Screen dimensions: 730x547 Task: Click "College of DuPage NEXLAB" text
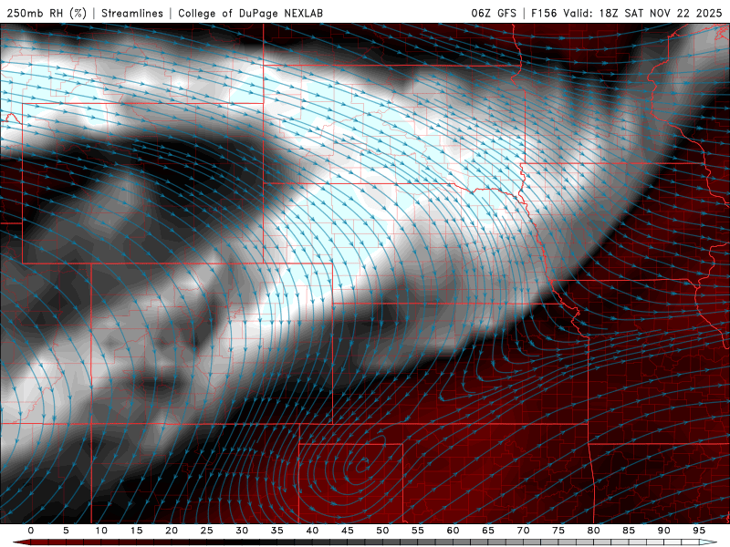[250, 13]
